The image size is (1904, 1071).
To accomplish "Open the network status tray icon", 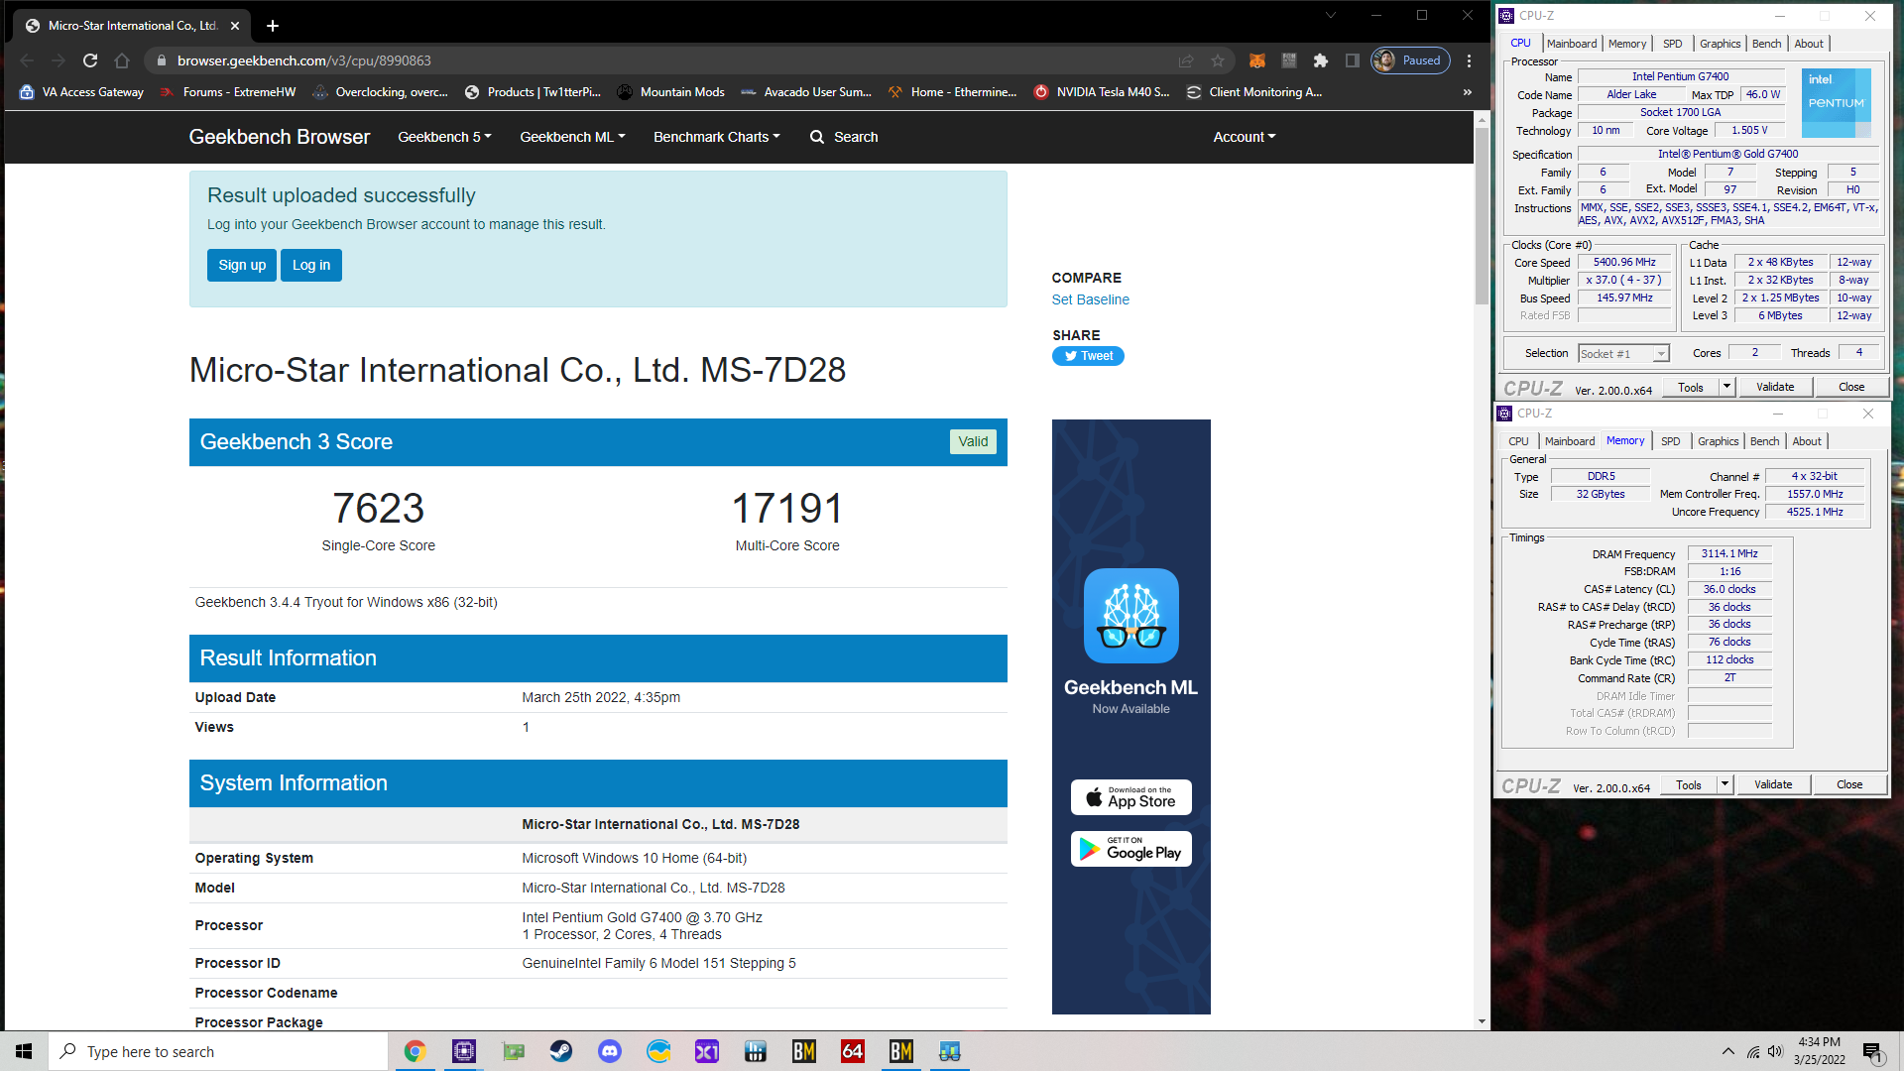I will point(1753,1051).
